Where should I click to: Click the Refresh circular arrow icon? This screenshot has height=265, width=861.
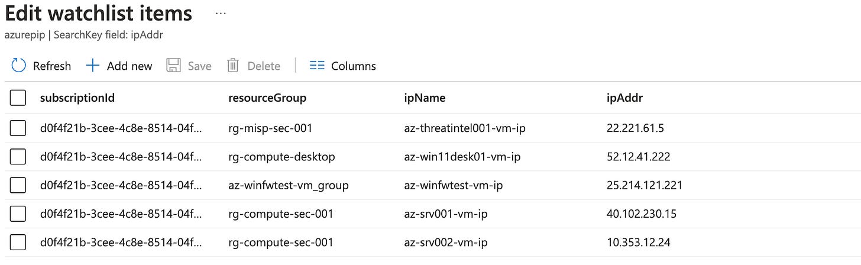pyautogui.click(x=19, y=66)
